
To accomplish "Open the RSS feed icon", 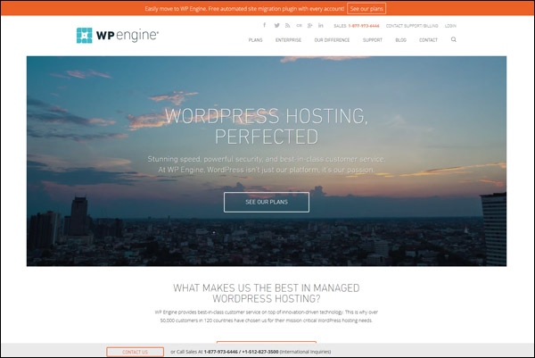I will click(288, 25).
